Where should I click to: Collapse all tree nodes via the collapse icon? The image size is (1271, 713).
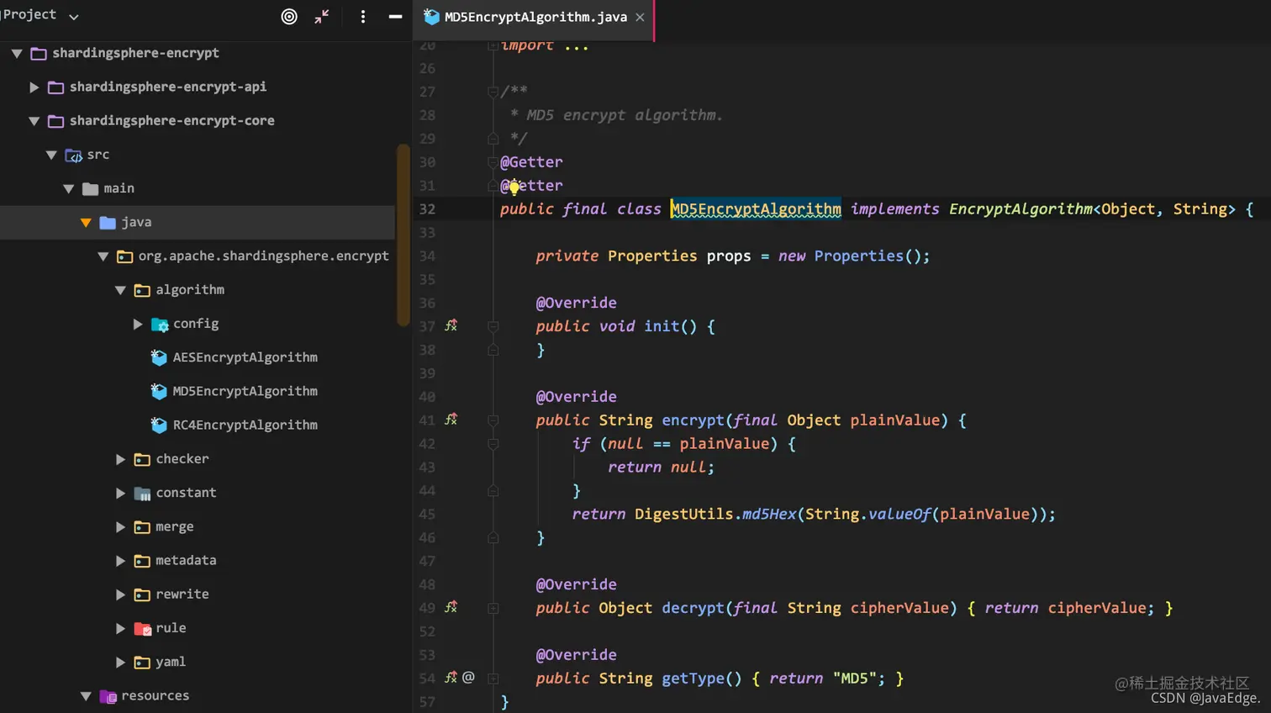tap(322, 17)
